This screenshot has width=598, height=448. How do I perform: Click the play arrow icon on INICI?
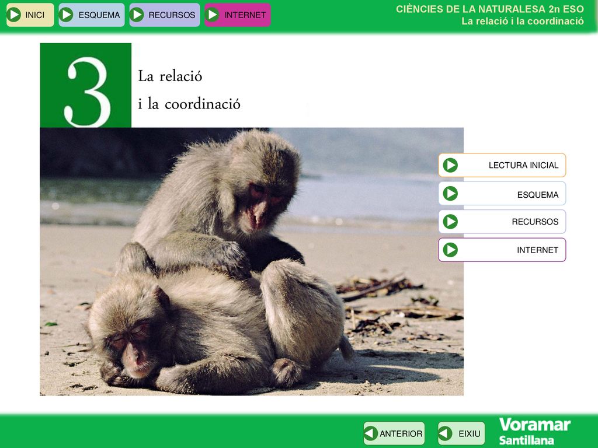click(14, 15)
